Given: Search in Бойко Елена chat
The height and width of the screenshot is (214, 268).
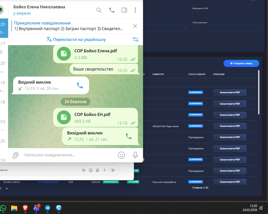Looking at the screenshot, I should click(x=99, y=10).
